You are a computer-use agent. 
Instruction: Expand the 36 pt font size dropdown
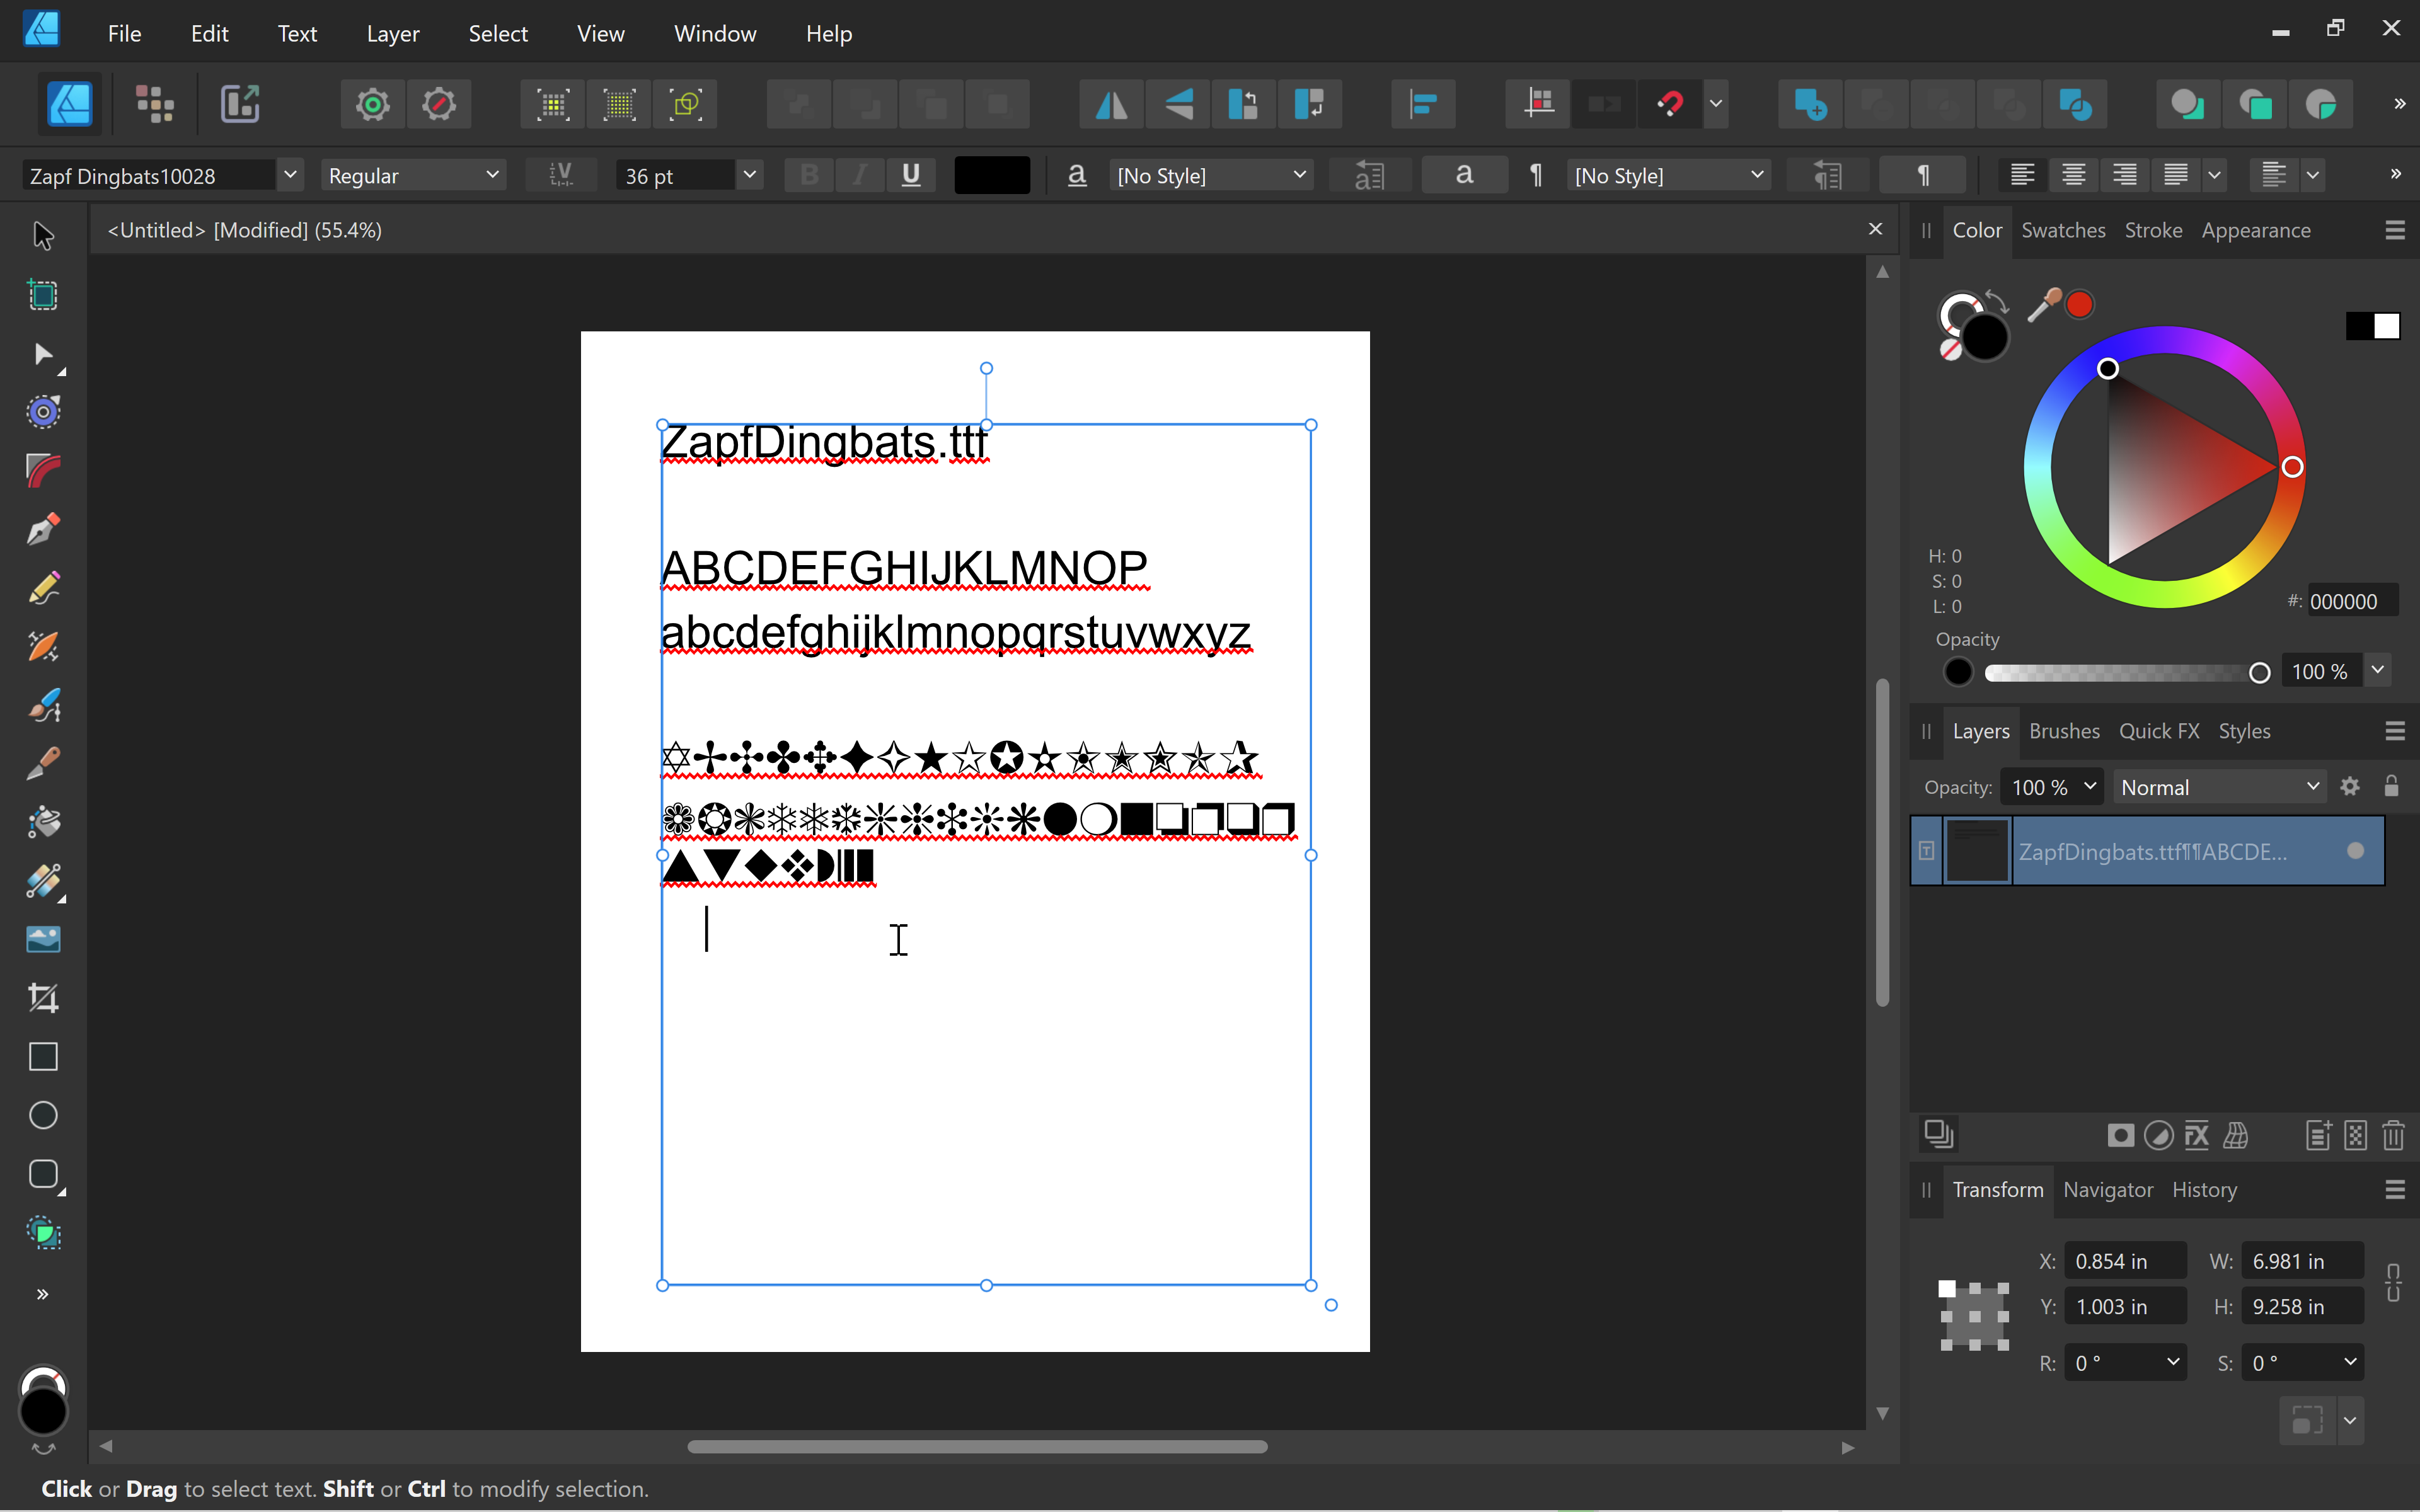click(750, 175)
